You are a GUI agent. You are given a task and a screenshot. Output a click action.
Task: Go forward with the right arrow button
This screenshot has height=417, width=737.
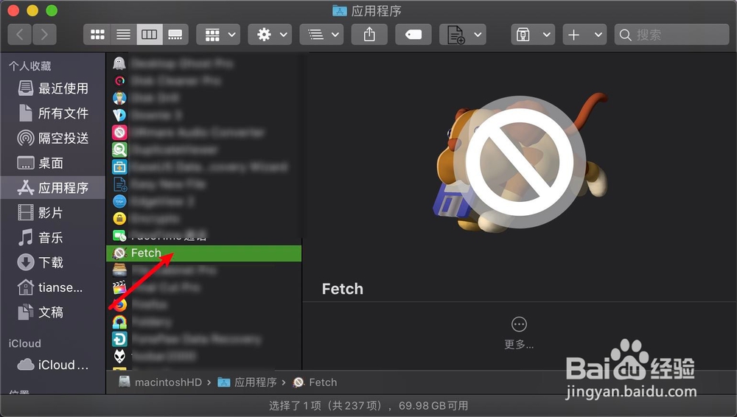[x=44, y=35]
